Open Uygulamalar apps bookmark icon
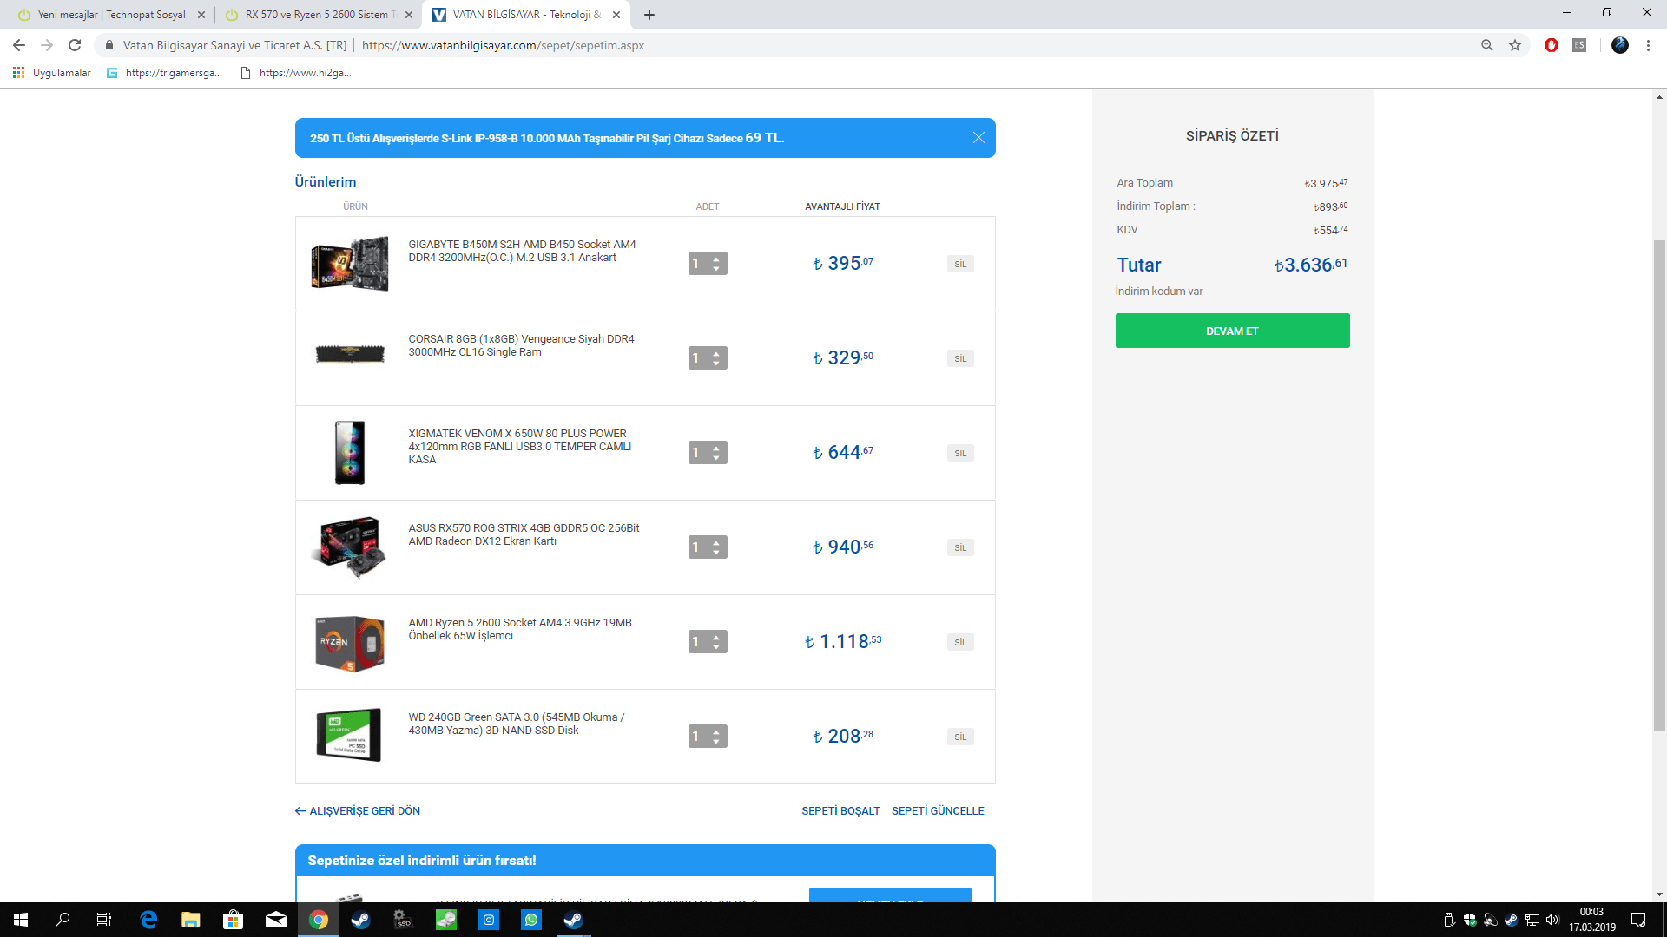 coord(18,73)
